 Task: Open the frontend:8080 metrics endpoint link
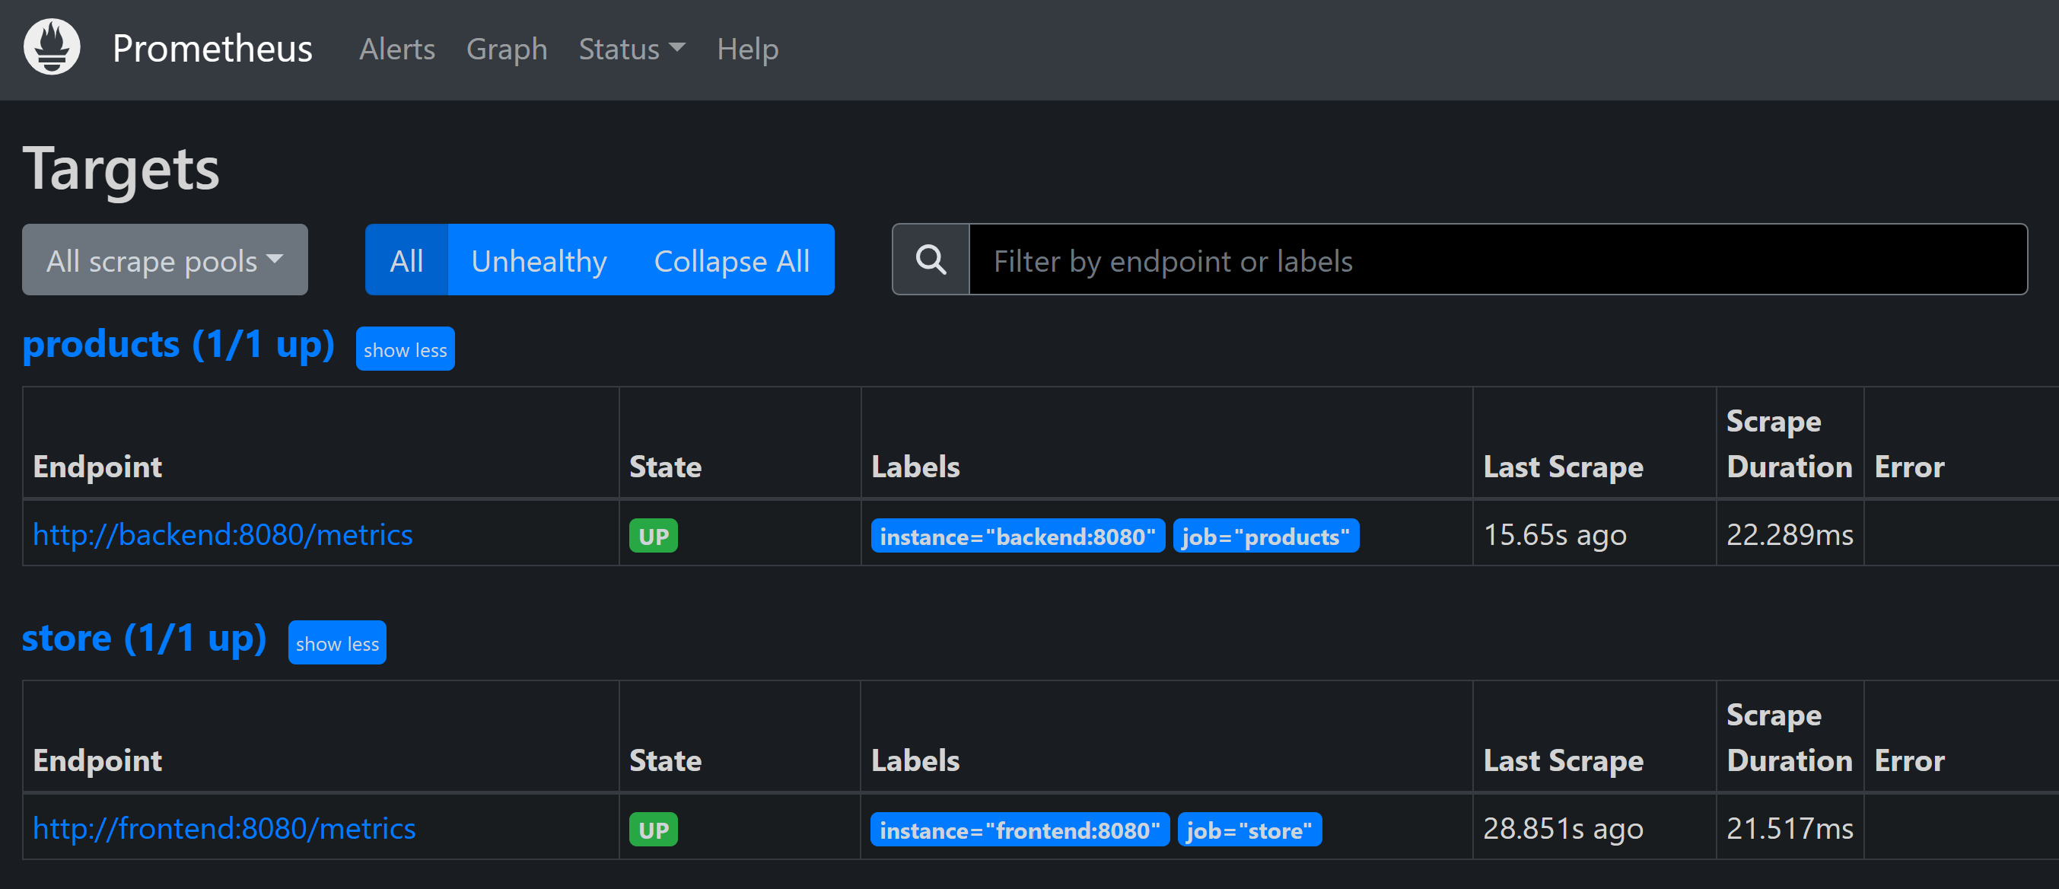coord(224,828)
